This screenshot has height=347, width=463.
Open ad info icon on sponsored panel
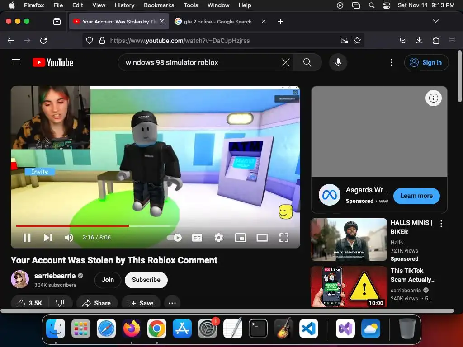[434, 98]
